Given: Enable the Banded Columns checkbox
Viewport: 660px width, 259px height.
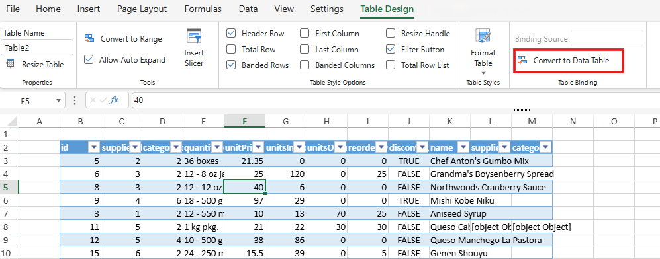Looking at the screenshot, I should pyautogui.click(x=305, y=65).
